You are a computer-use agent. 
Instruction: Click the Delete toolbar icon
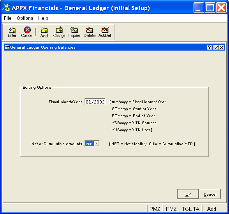pyautogui.click(x=90, y=32)
